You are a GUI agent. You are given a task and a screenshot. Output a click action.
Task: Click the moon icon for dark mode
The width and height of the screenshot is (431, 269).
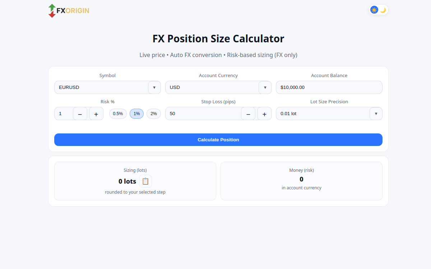(384, 10)
